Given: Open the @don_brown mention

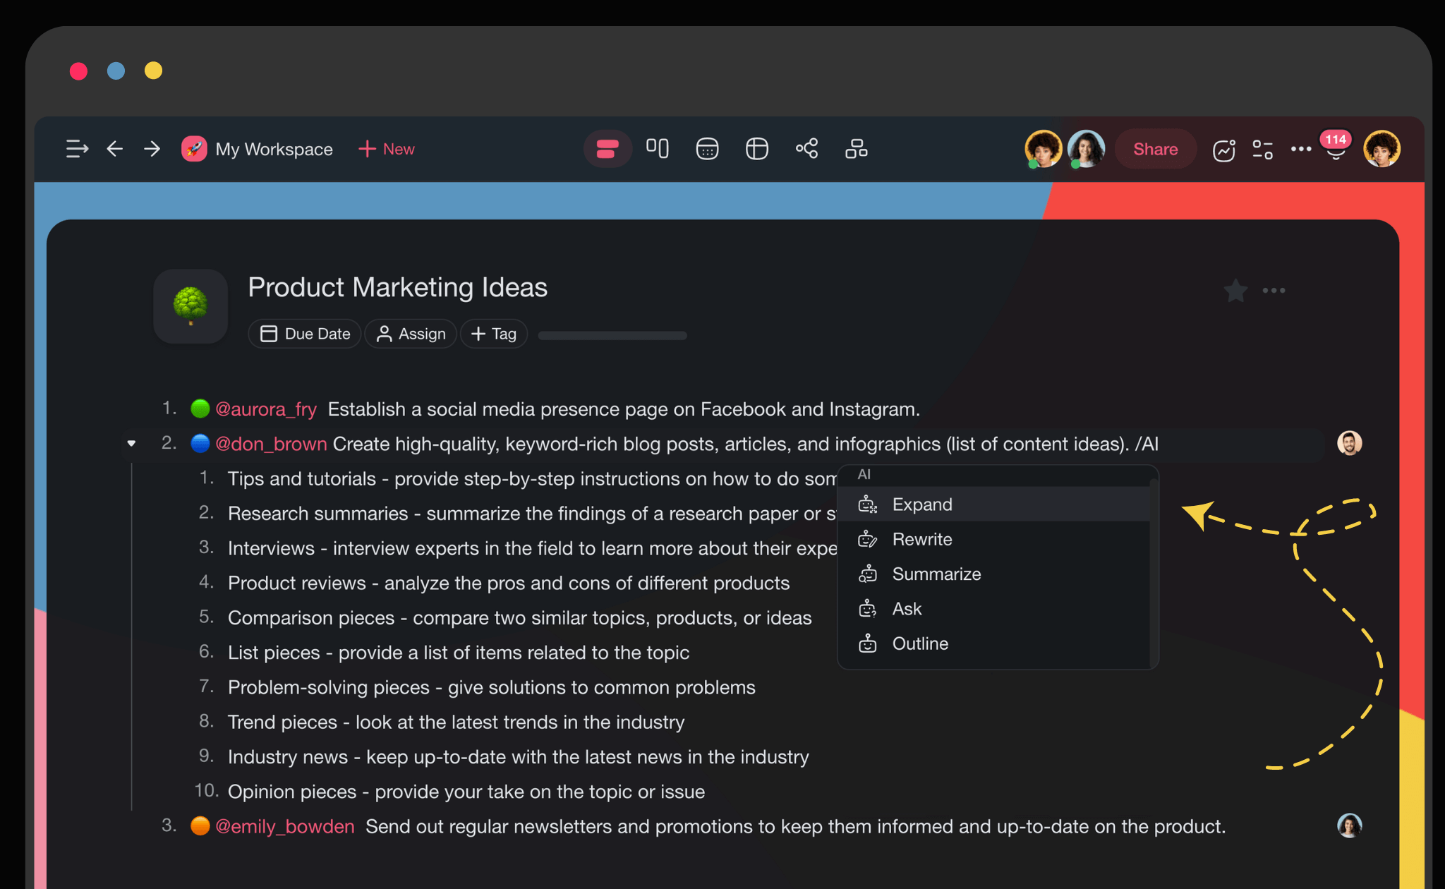Looking at the screenshot, I should click(271, 444).
